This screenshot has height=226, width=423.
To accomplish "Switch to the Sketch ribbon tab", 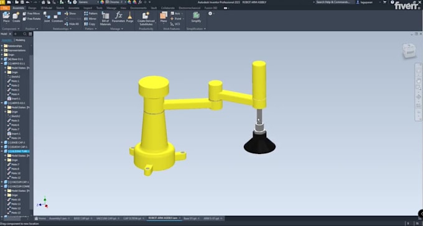I will click(60, 8).
